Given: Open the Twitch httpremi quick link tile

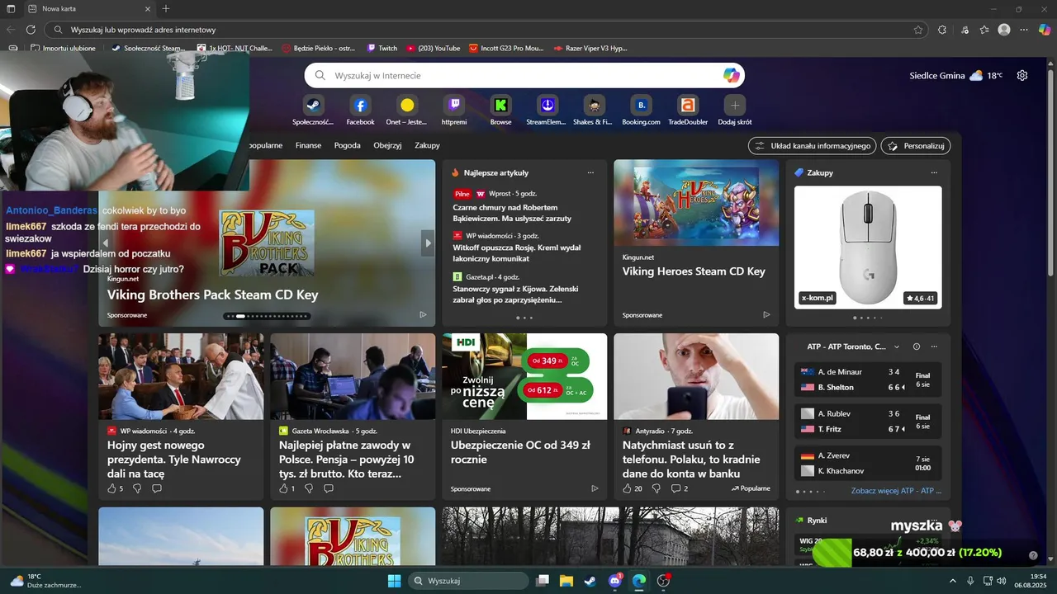Looking at the screenshot, I should coord(454,111).
